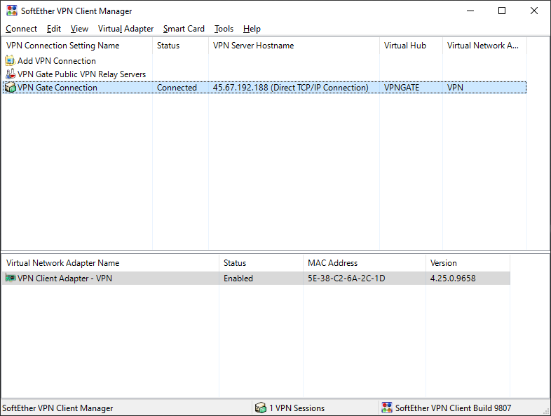The height and width of the screenshot is (416, 551).
Task: Click the VPN Gate Connection entry icon
Action: pos(10,88)
